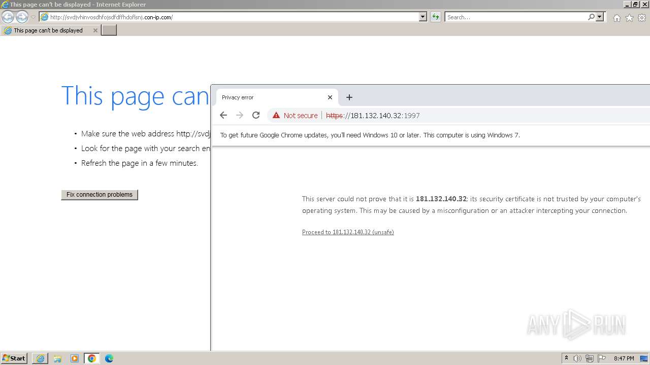The width and height of the screenshot is (650, 365).
Task: Click the IE search magnifier icon
Action: [x=591, y=17]
